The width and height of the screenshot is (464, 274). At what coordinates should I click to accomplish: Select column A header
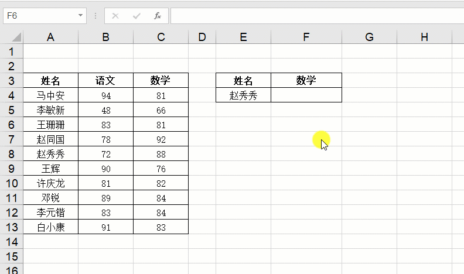50,37
